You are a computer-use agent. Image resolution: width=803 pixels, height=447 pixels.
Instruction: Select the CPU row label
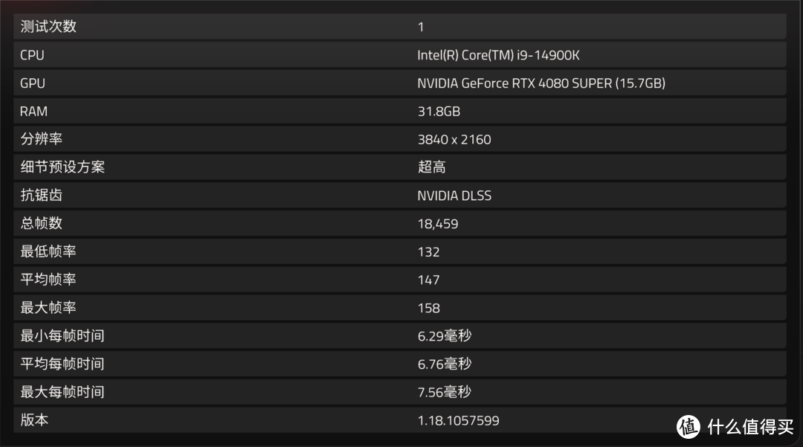[x=32, y=55]
